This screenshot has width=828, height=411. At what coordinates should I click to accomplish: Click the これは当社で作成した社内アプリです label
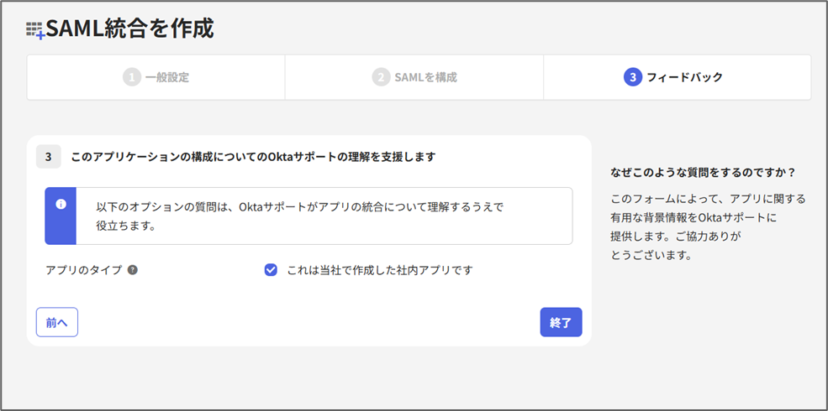[380, 270]
